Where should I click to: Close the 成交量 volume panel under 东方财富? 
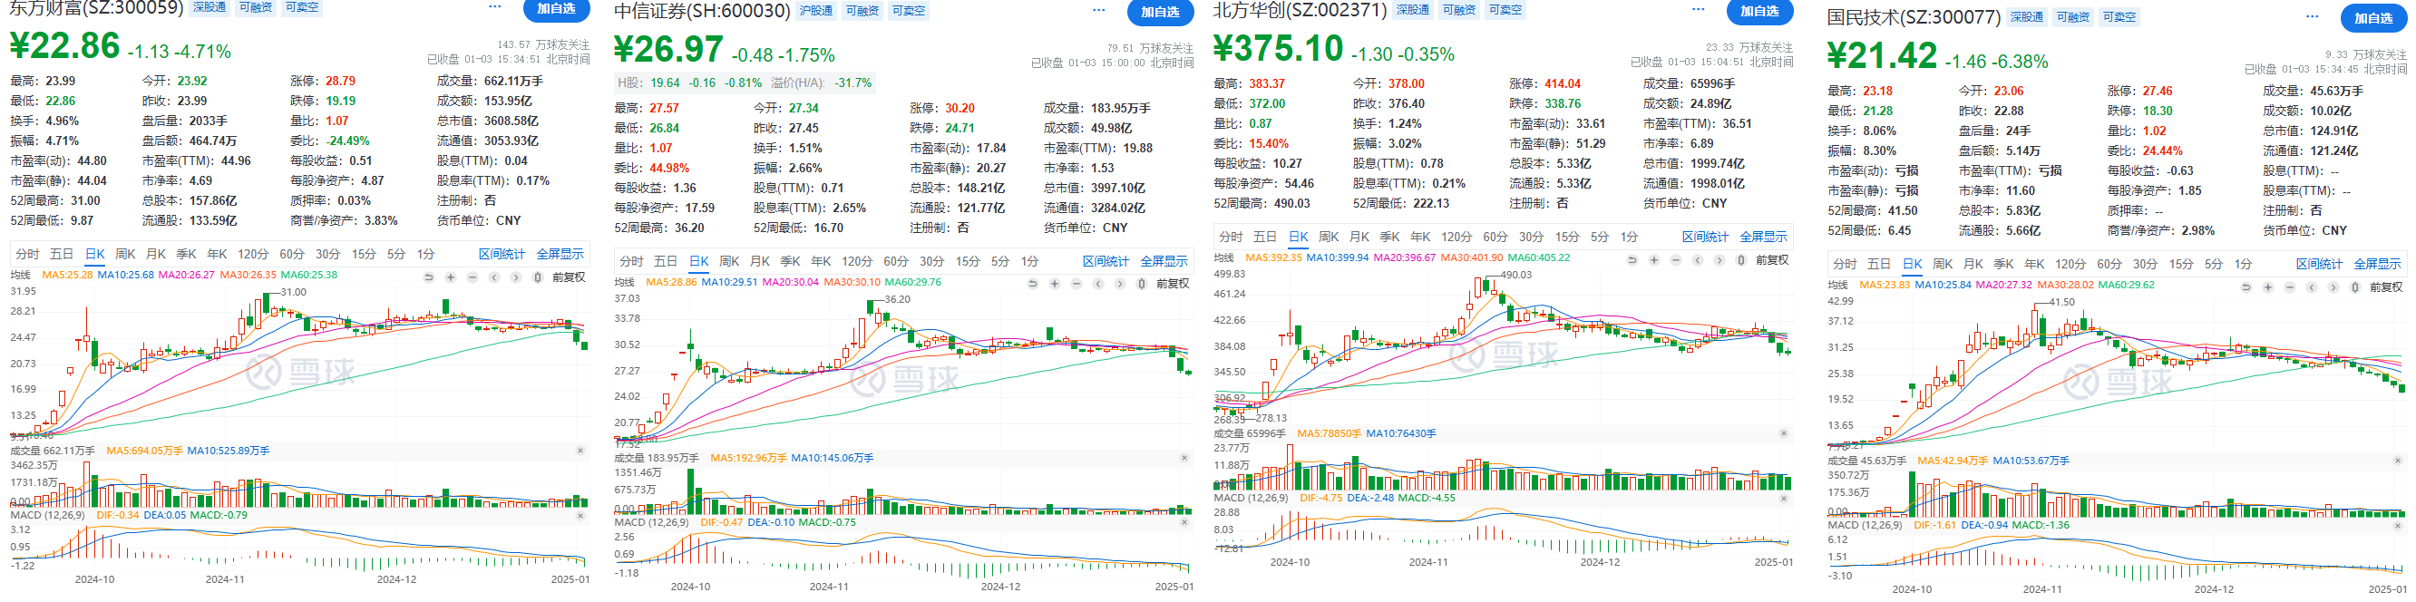580,451
